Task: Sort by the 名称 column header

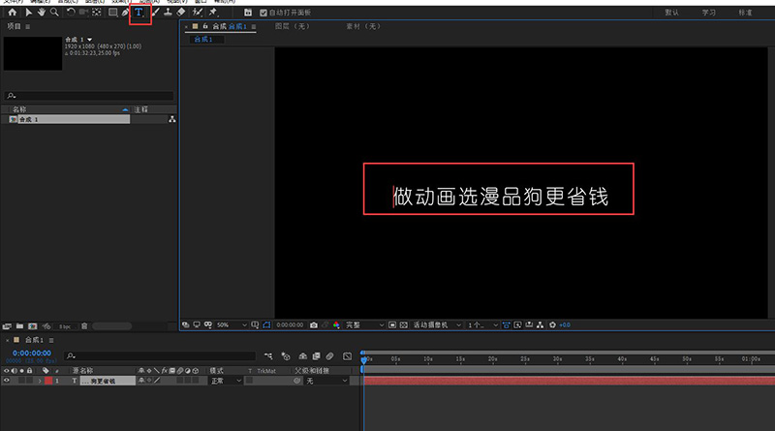Action: (x=19, y=109)
